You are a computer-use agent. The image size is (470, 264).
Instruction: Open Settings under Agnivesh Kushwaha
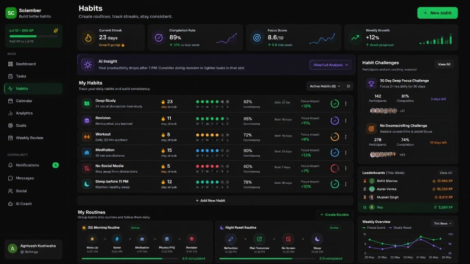[29, 252]
